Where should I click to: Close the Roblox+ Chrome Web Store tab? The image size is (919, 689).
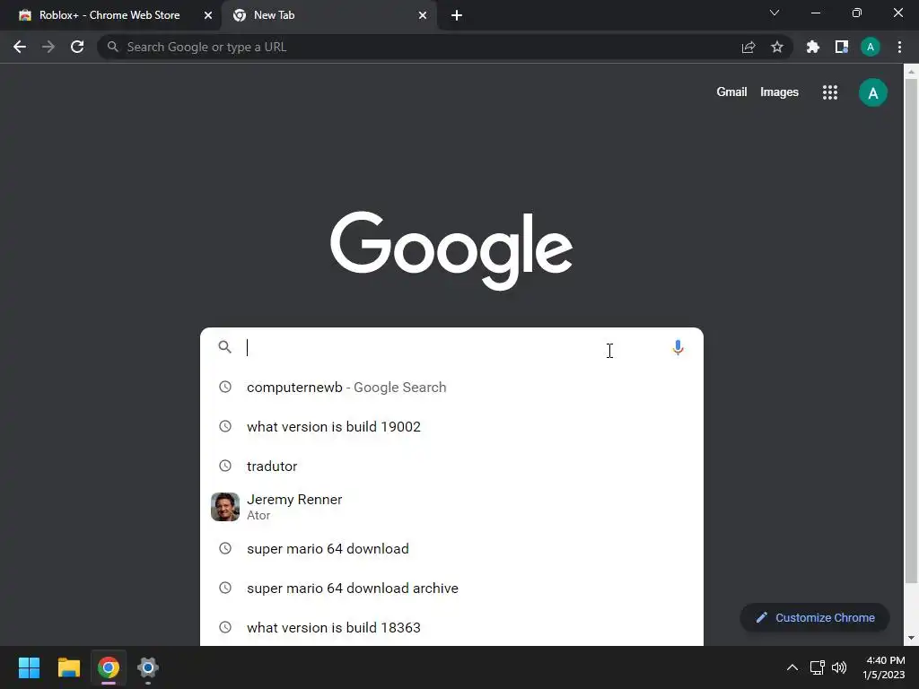tap(208, 15)
